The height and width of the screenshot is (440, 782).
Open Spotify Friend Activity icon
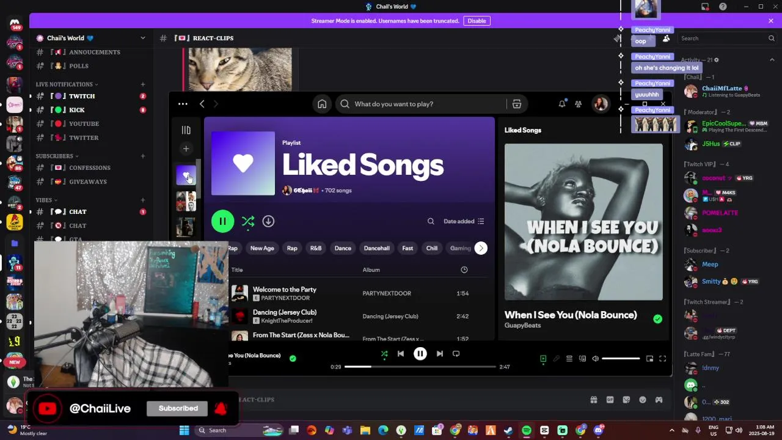point(578,104)
